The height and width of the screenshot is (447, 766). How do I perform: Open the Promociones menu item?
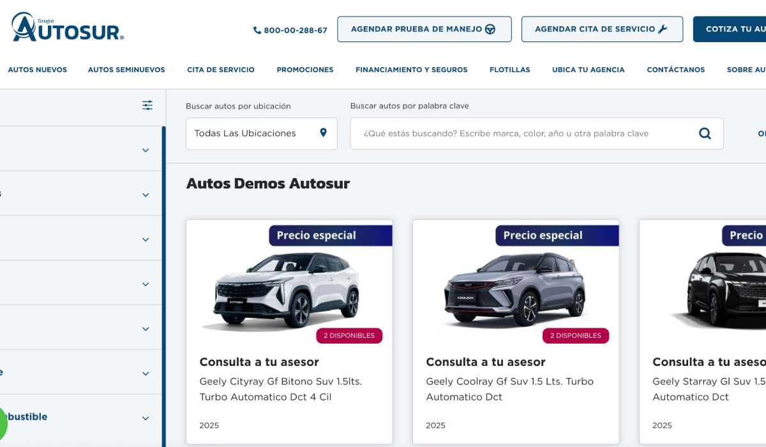tap(305, 70)
